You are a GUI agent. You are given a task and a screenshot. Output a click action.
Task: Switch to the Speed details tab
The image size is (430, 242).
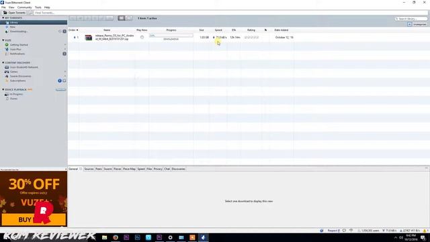[141, 169]
